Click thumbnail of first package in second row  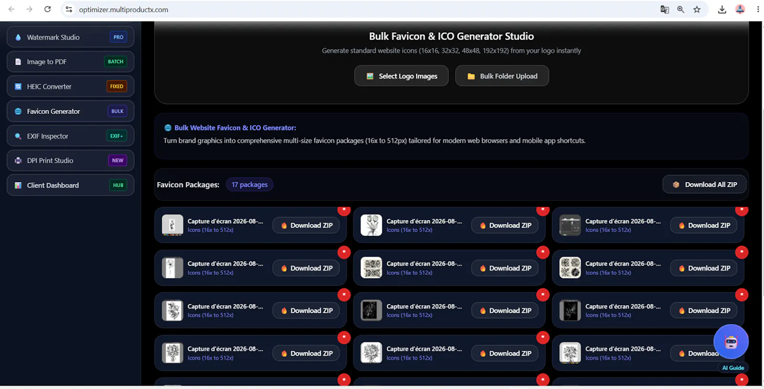[x=172, y=268]
